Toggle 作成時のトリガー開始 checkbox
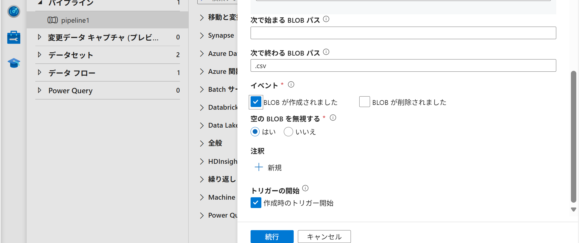 point(256,203)
